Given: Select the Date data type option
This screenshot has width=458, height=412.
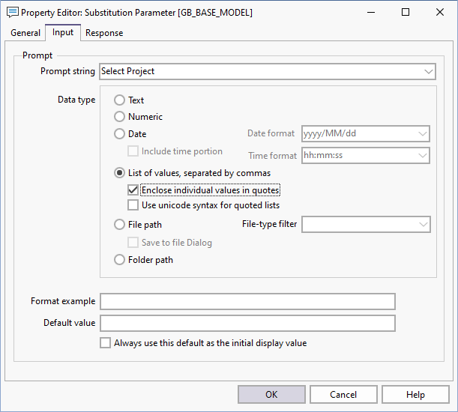Looking at the screenshot, I should point(119,134).
